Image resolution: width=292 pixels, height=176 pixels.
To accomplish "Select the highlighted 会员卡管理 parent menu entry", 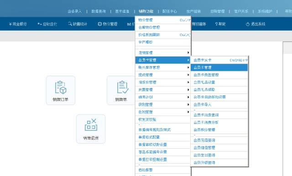I will 163,60.
